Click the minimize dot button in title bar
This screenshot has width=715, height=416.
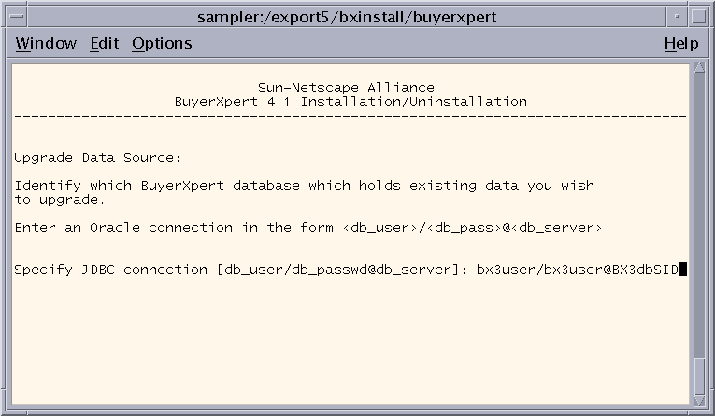(x=677, y=17)
